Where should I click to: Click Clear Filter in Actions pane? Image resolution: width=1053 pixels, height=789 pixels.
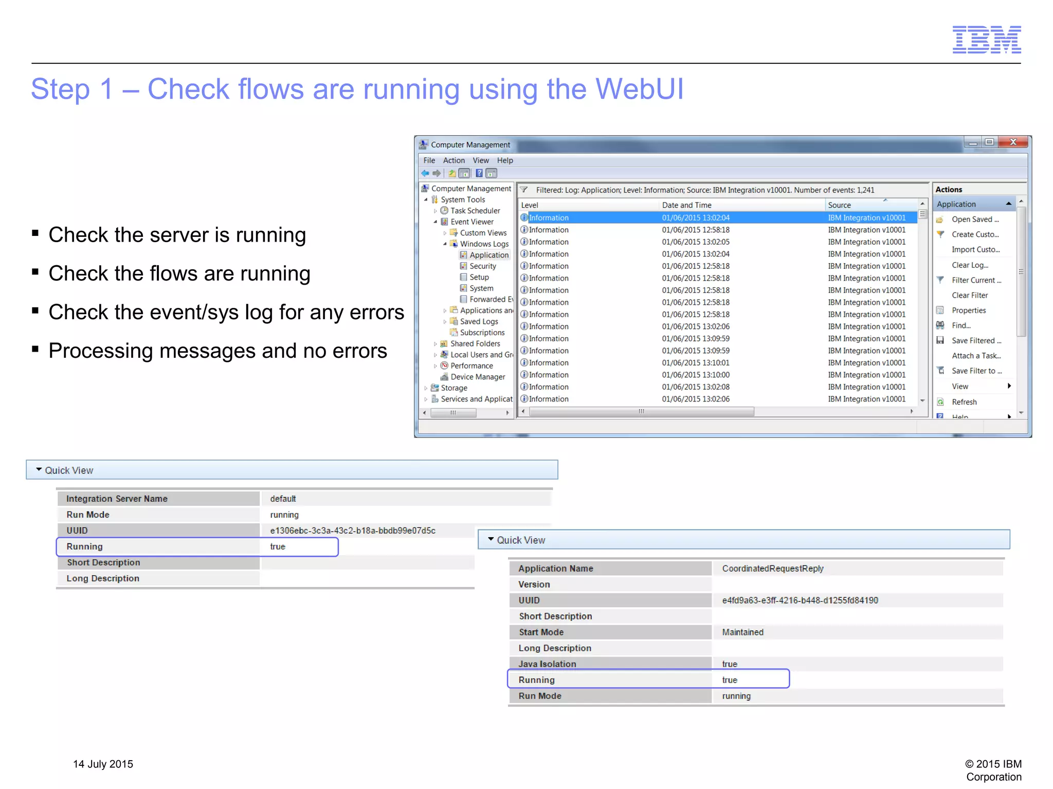pyautogui.click(x=970, y=295)
